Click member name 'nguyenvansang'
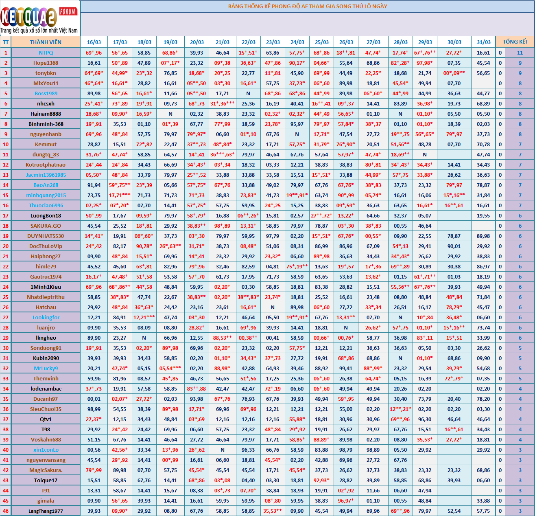This screenshot has height=516, width=535. click(x=46, y=460)
